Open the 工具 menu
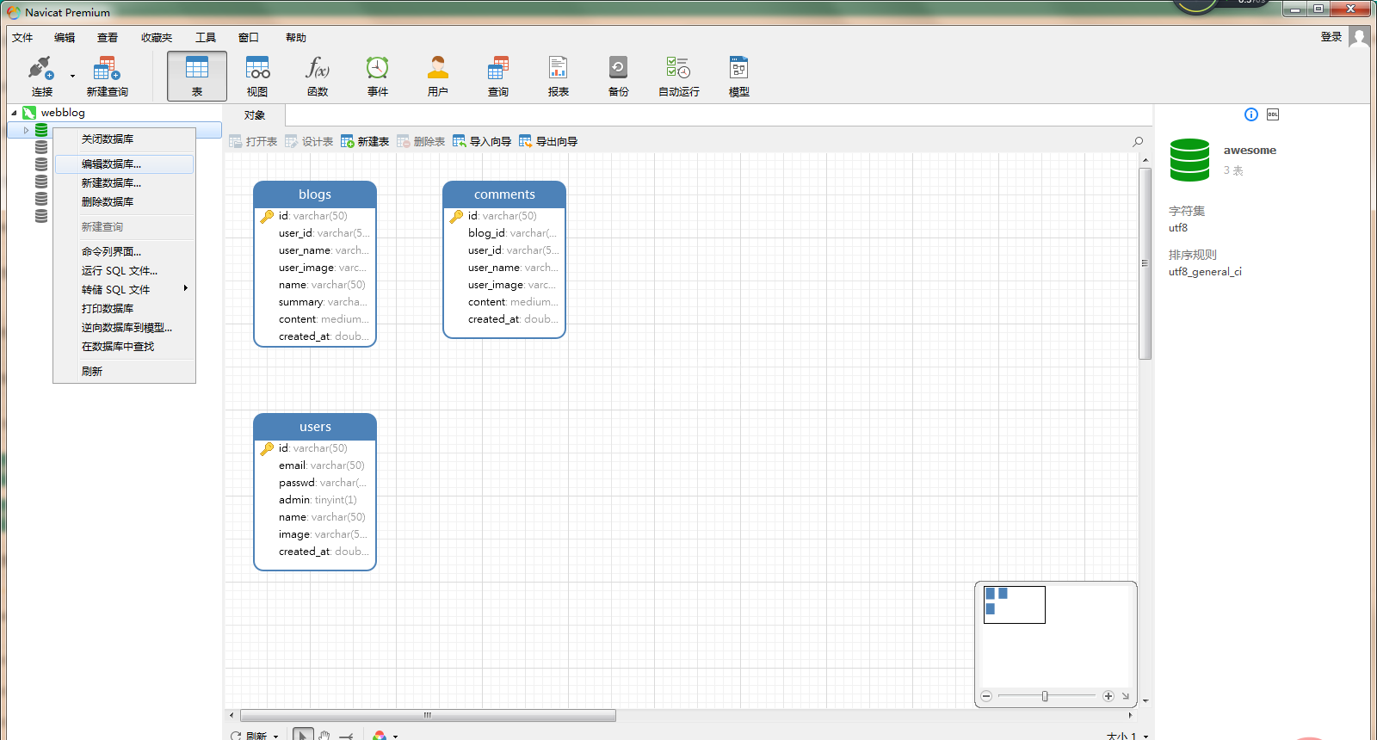Image resolution: width=1377 pixels, height=740 pixels. [x=206, y=38]
